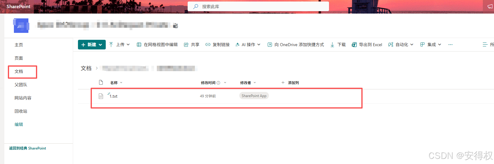494x164 pixels.
Task: Click the 编辑 navigation link
Action: point(19,125)
